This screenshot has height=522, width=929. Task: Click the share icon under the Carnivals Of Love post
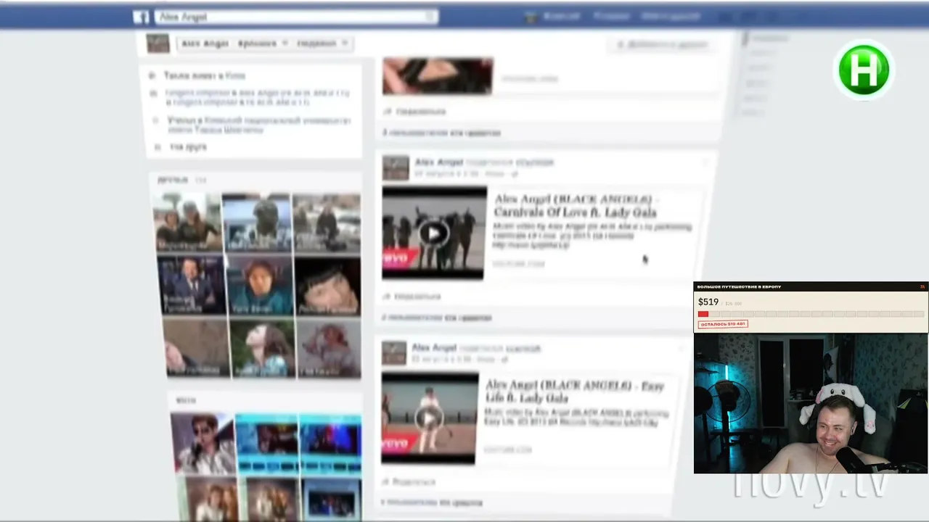click(388, 297)
